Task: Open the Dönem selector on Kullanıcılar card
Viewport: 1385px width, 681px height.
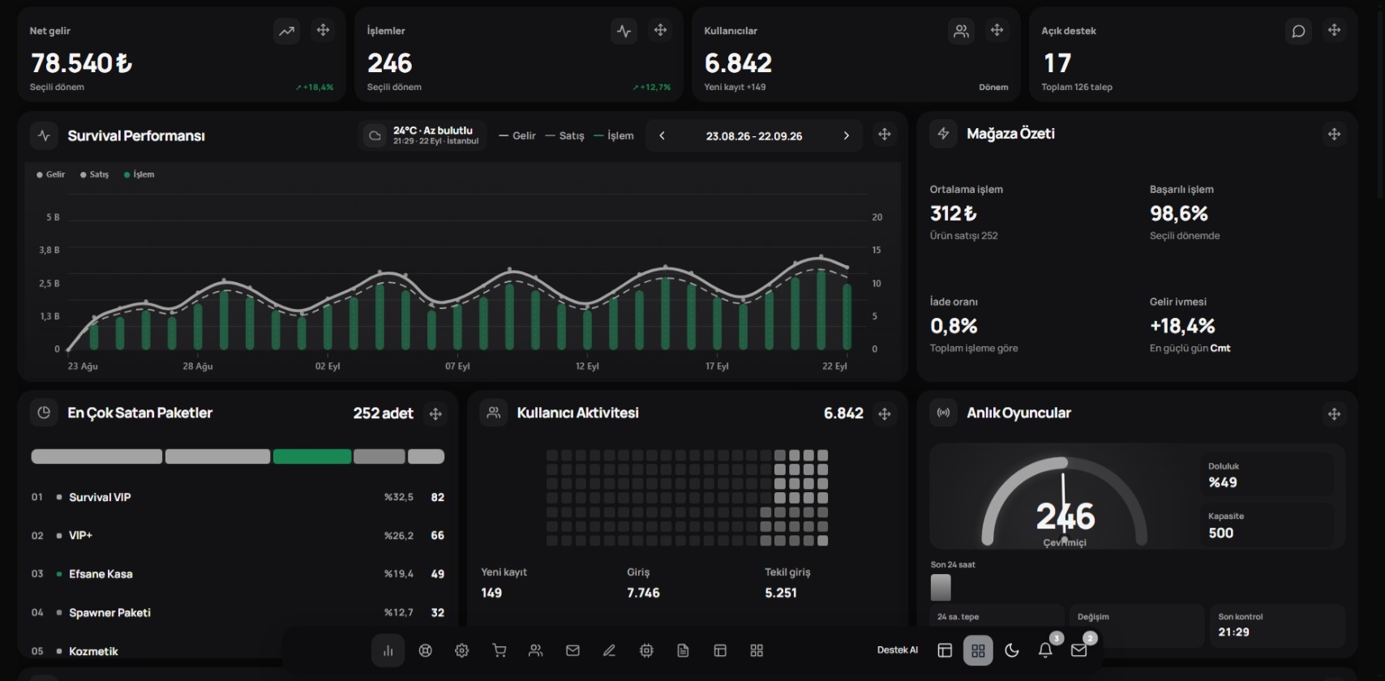Action: click(993, 87)
